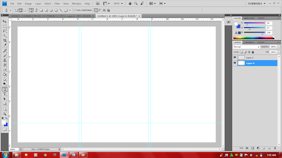The image size is (282, 158).
Task: Switch to the Swatches tab
Action: point(249,18)
